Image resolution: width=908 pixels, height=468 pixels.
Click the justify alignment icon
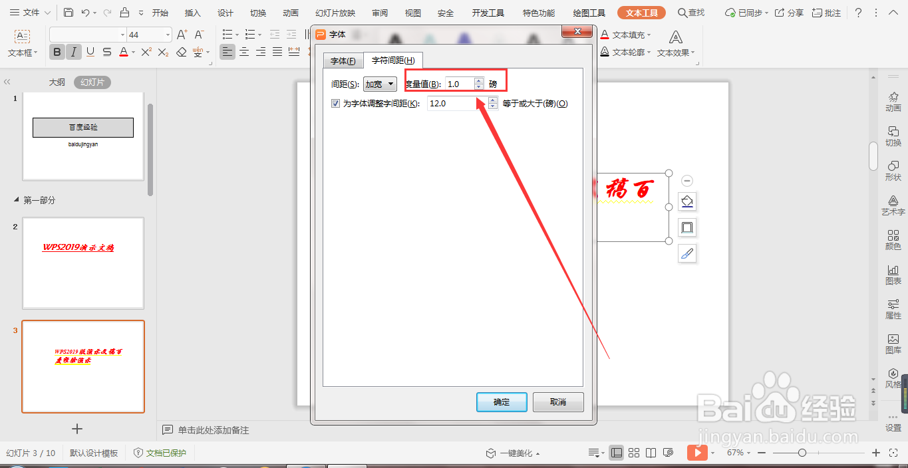pos(277,52)
